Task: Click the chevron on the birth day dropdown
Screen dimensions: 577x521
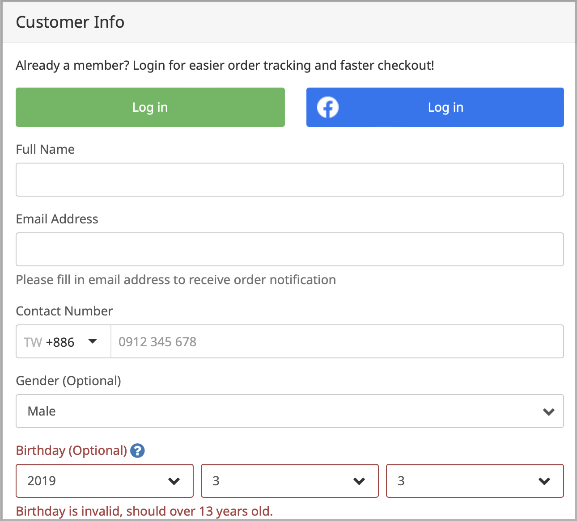Action: [x=545, y=481]
